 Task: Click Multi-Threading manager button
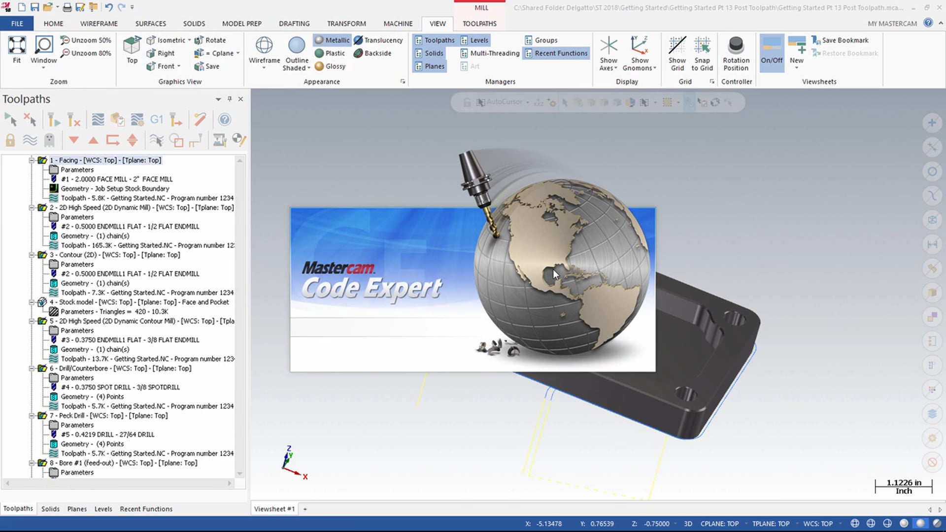[x=490, y=53]
